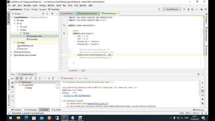Expand the target folder
This screenshot has height=121, width=215.
click(14, 42)
